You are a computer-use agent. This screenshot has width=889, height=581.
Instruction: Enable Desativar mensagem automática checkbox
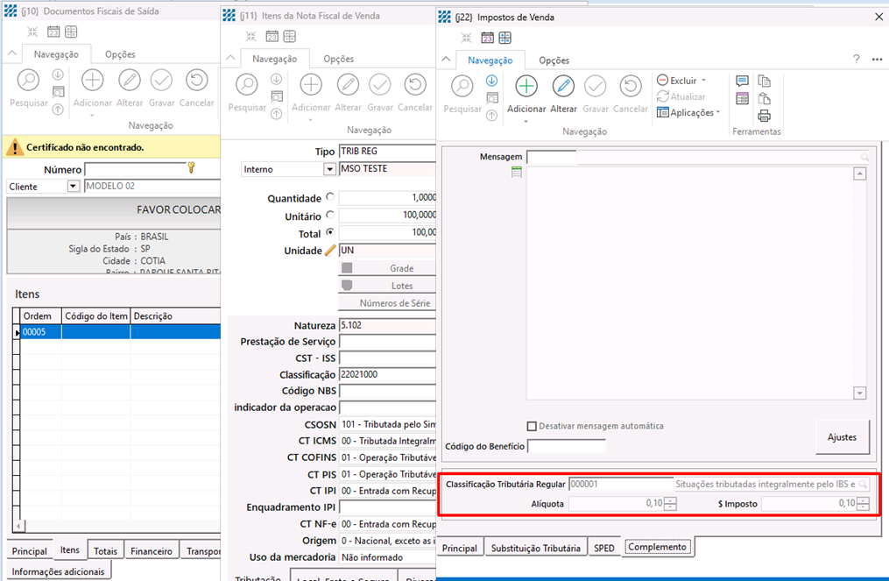[532, 427]
